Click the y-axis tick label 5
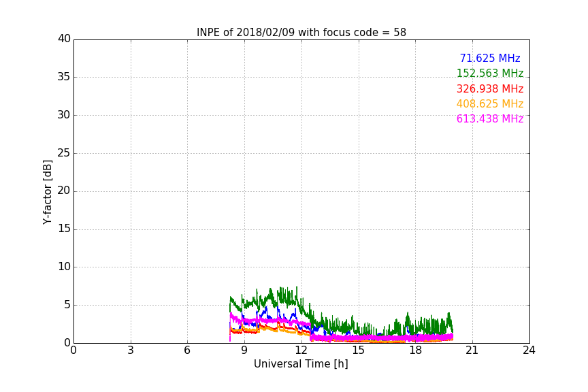This screenshot has width=588, height=392. [x=67, y=305]
